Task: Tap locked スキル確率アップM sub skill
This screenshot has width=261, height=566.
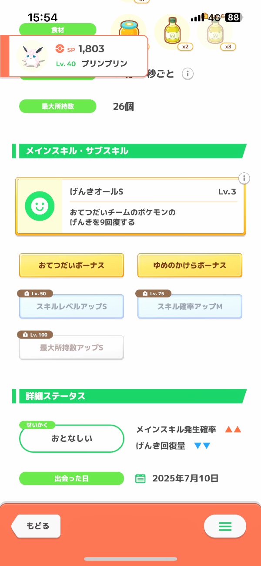Action: click(x=190, y=307)
